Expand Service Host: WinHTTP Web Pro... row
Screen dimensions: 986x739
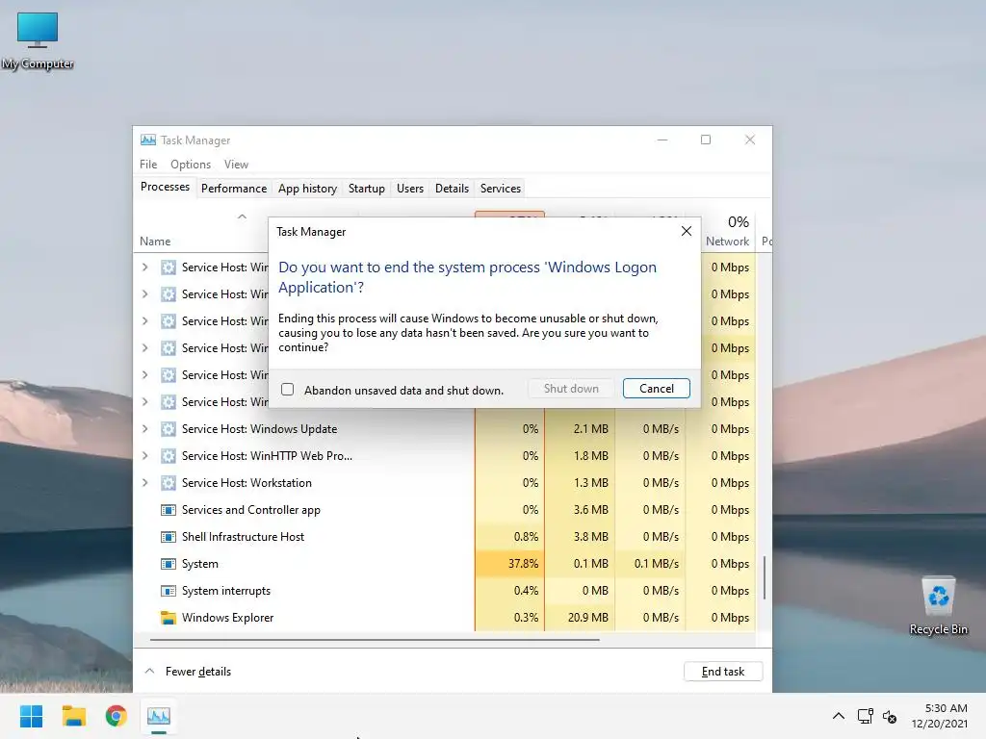(x=145, y=455)
